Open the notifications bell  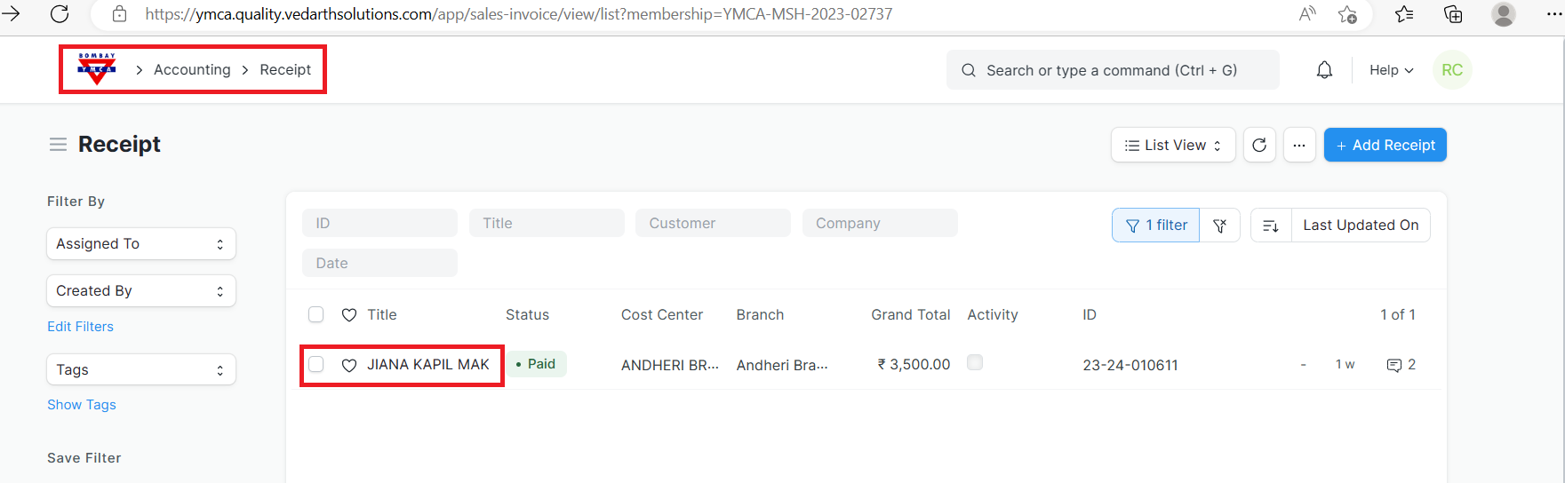pyautogui.click(x=1324, y=70)
